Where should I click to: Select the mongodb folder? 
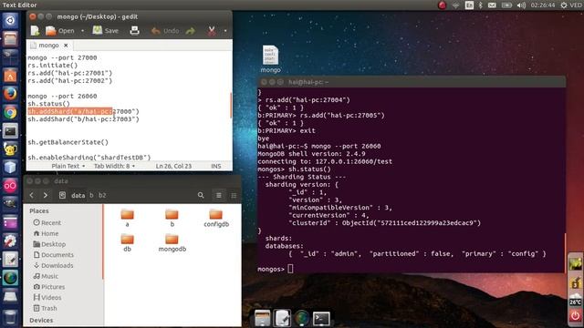(172, 243)
